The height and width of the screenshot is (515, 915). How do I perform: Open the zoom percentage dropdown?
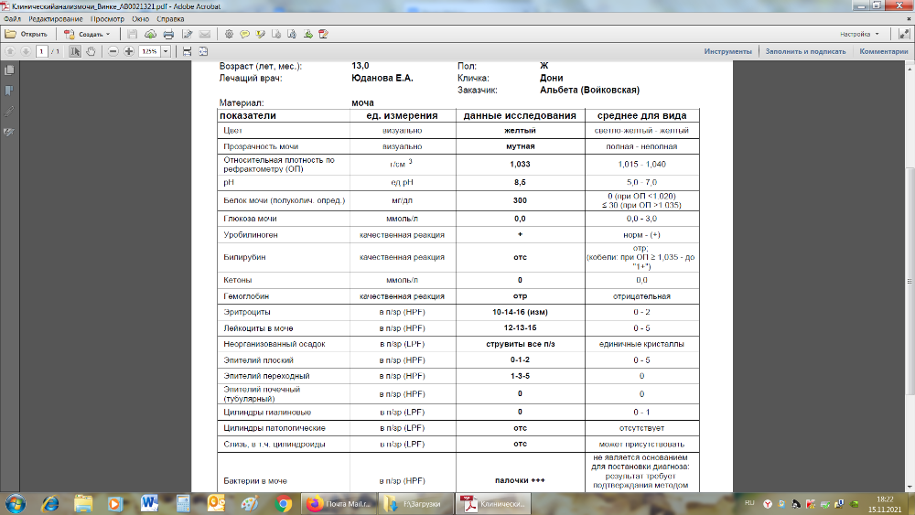(x=166, y=51)
